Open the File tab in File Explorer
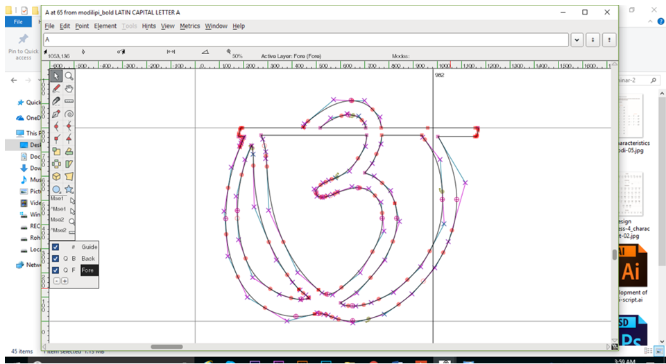 (18, 21)
